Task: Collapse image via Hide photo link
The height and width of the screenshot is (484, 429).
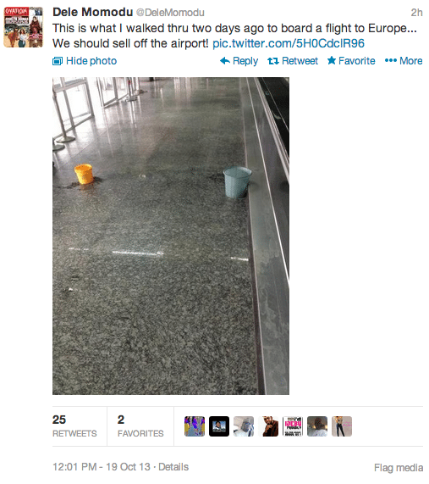Action: click(x=85, y=61)
